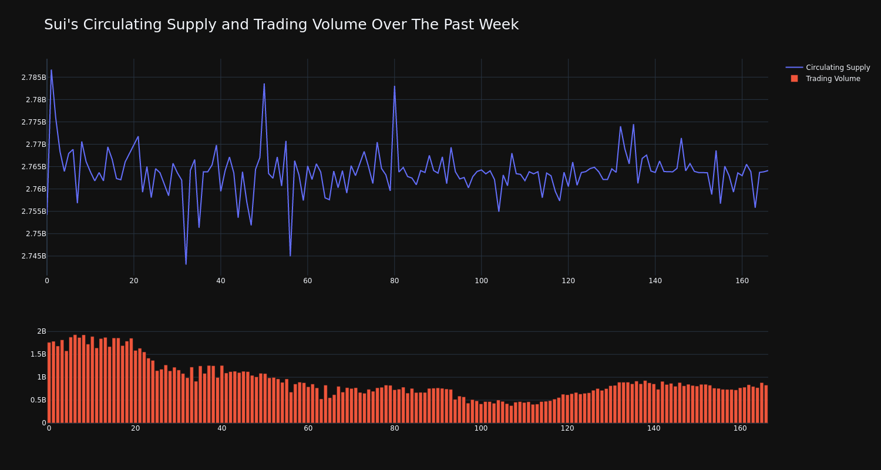Click the 2.745B y-axis label
The width and height of the screenshot is (881, 470).
pos(33,256)
